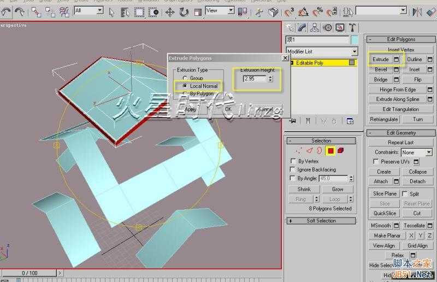The height and width of the screenshot is (282, 437).
Task: Select Polygon sub-object level icon
Action: pos(330,151)
